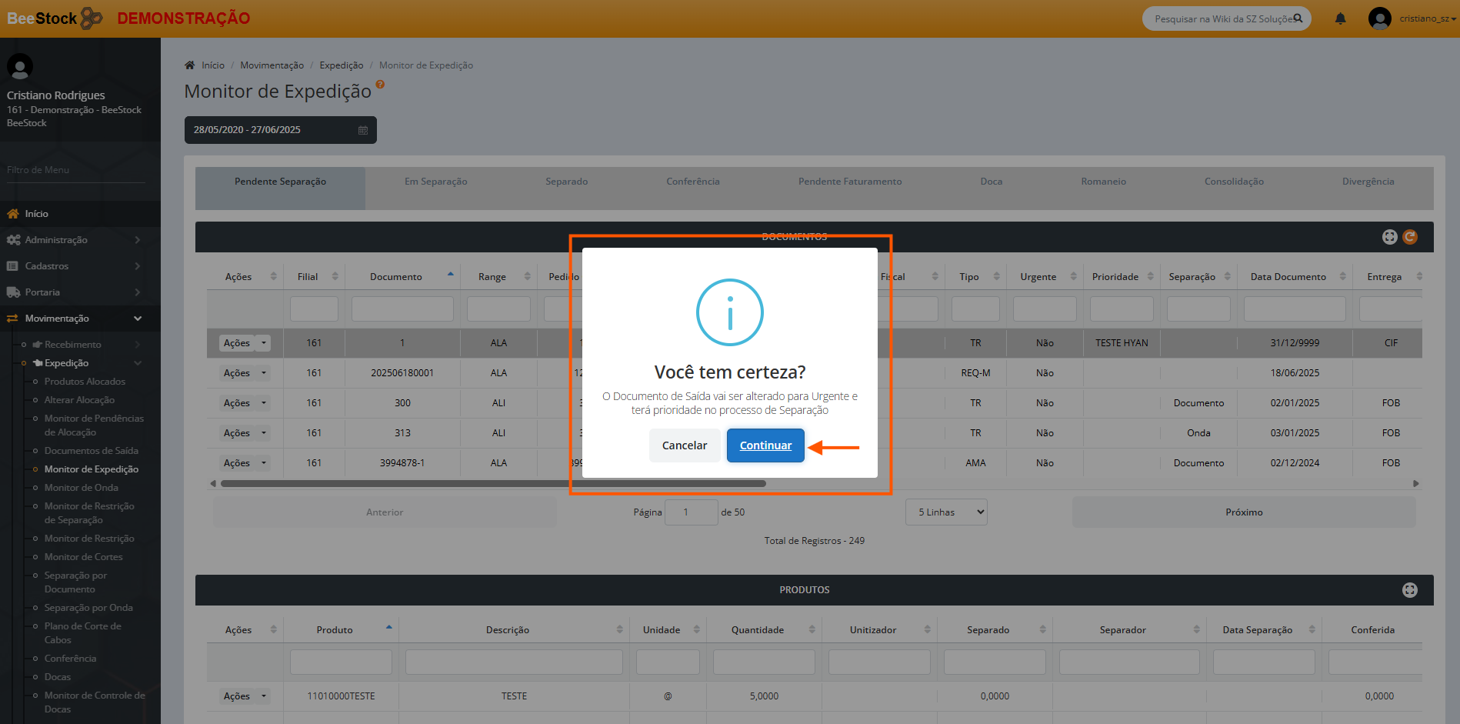The height and width of the screenshot is (724, 1460).
Task: Open the calendar icon in date range field
Action: [363, 130]
